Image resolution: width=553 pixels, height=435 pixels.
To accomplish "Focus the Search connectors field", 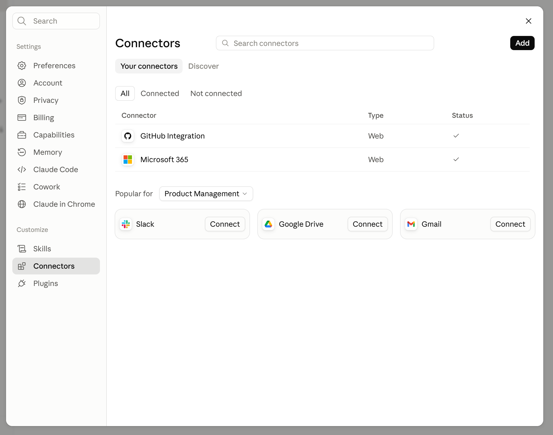I will coord(325,43).
